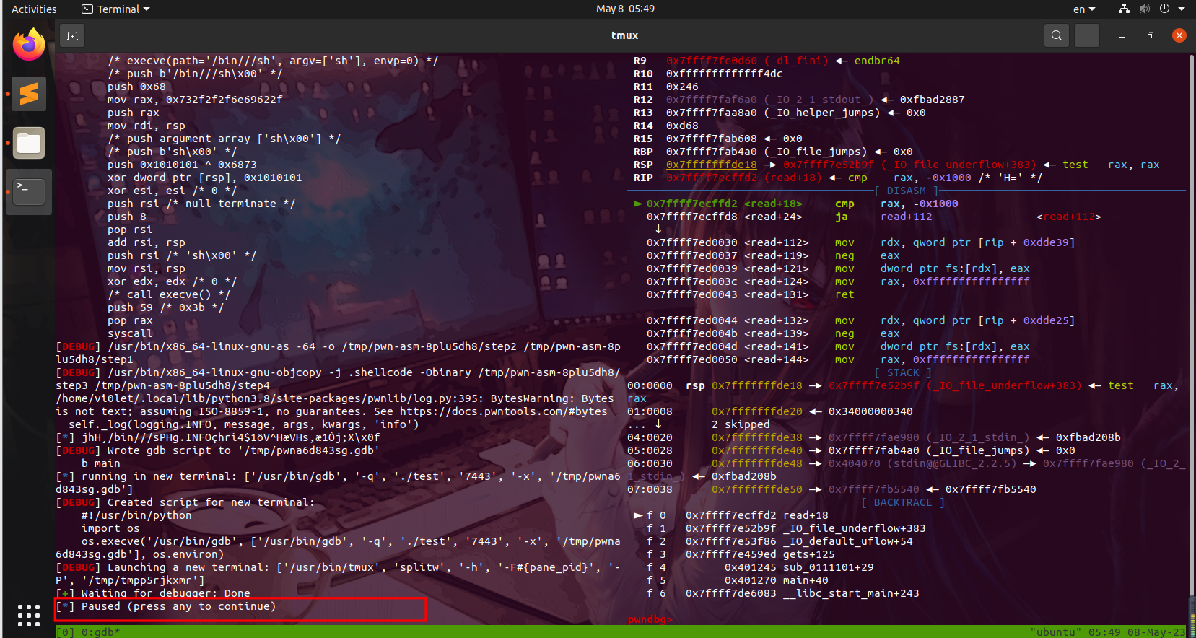Open a new terminal tab
Screen dimensions: 1196x638
click(72, 35)
